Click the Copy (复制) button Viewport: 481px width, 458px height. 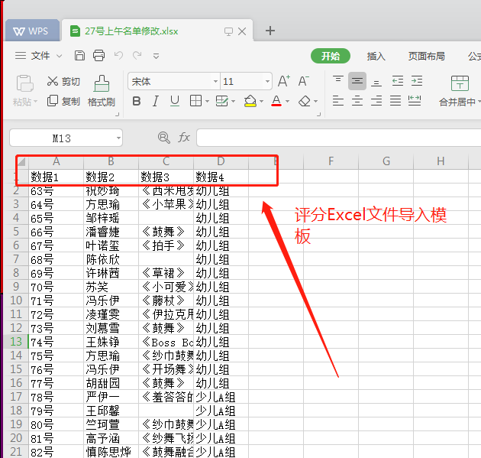click(63, 101)
